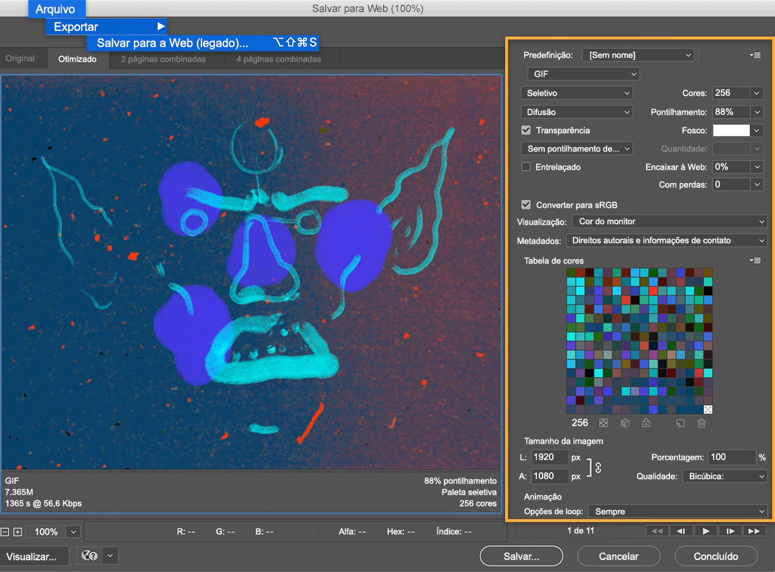Open the Encaixar à Web dropdown arrow
Image resolution: width=775 pixels, height=572 pixels.
pyautogui.click(x=756, y=167)
